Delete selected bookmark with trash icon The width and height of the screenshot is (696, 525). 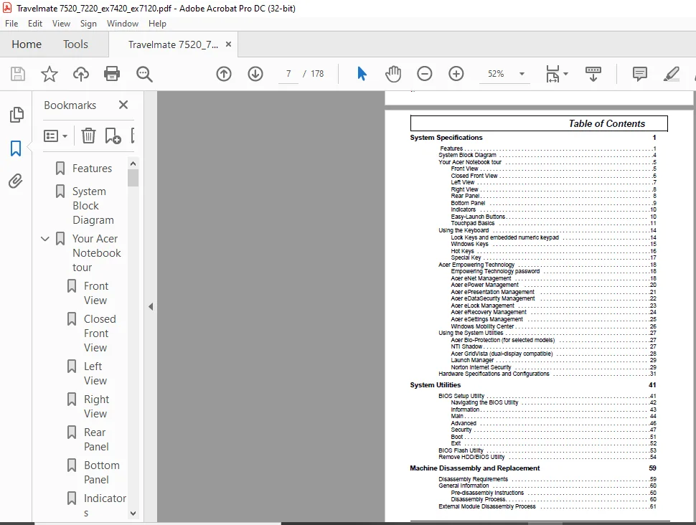point(88,136)
